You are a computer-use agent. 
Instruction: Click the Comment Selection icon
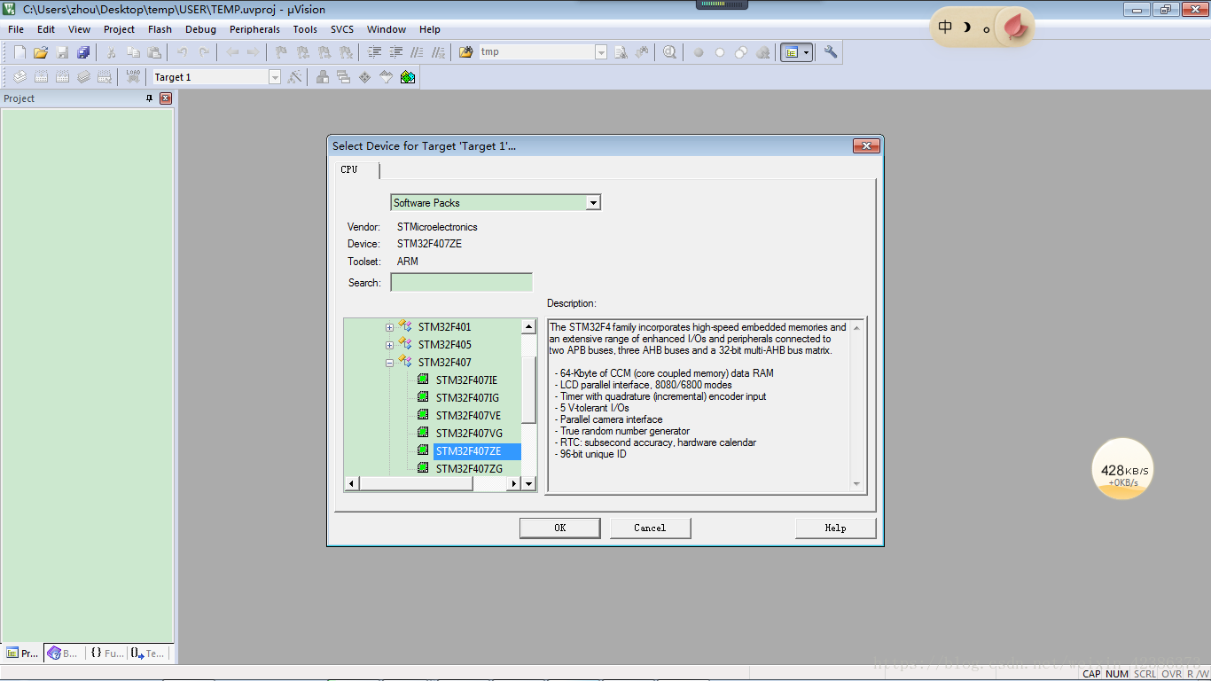[417, 52]
